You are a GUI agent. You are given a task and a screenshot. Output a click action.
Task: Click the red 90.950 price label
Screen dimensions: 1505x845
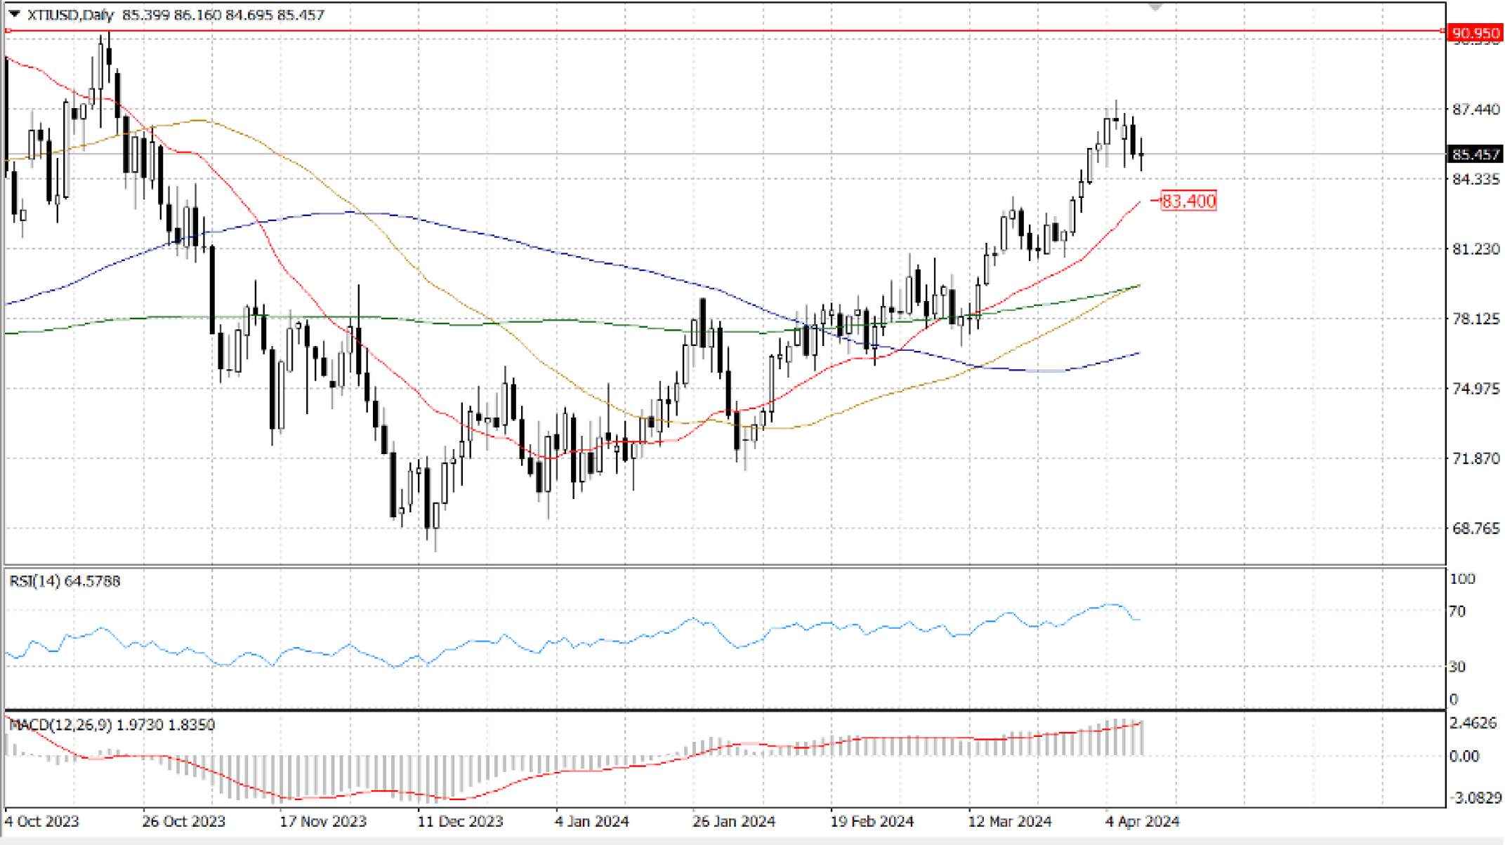point(1475,33)
